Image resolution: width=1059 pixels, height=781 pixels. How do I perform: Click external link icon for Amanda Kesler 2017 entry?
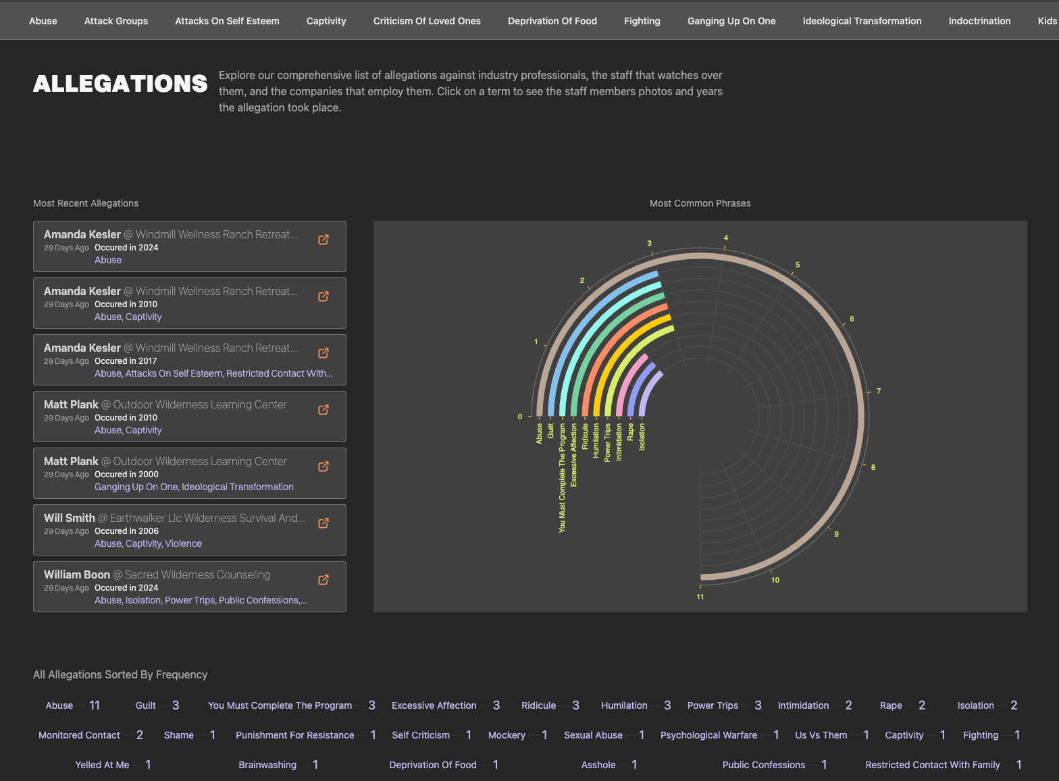324,353
